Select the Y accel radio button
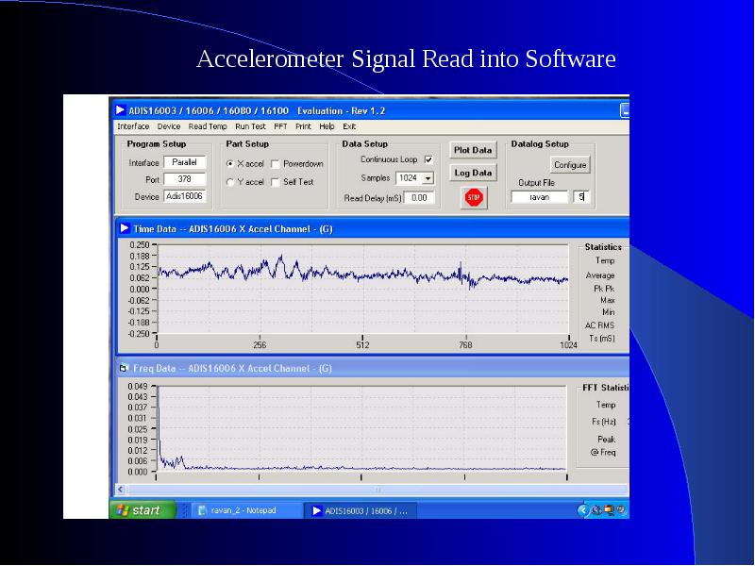755x566 pixels. (230, 182)
